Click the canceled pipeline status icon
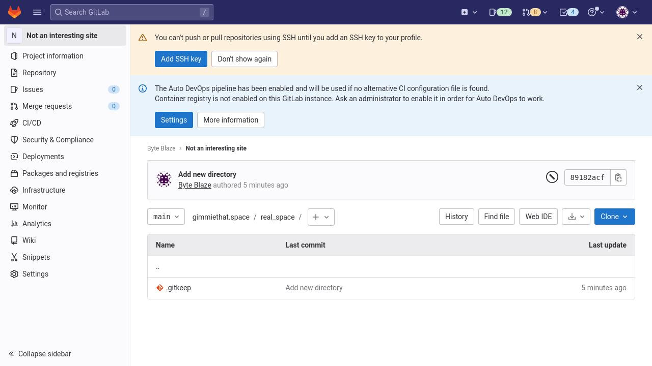Viewport: 652px width, 366px height. point(552,177)
